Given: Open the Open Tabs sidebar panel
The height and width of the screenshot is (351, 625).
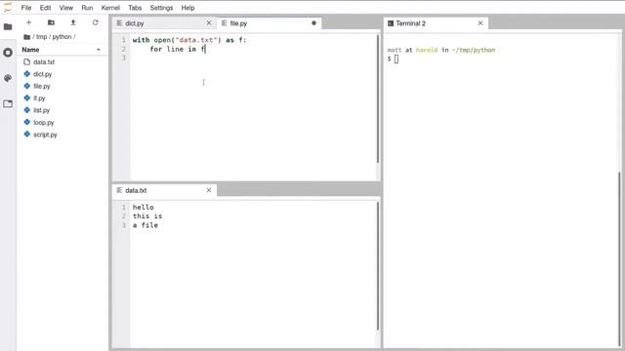Looking at the screenshot, I should pos(8,104).
